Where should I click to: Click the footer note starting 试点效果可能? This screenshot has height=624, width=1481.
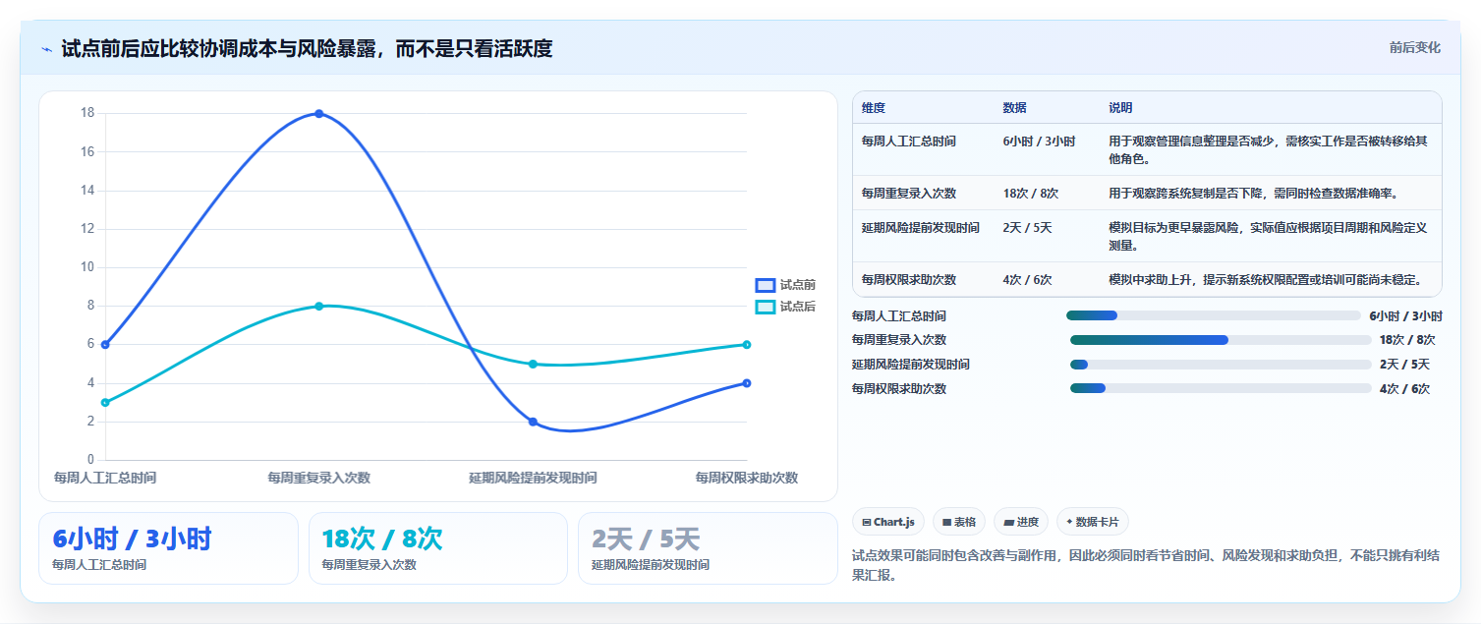pyautogui.click(x=1146, y=565)
